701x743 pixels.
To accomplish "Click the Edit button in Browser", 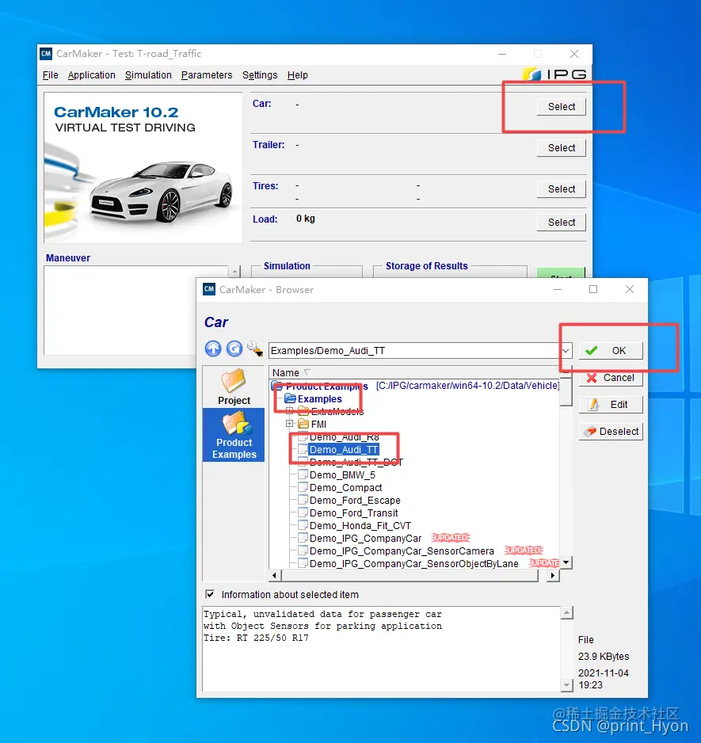I will [611, 405].
